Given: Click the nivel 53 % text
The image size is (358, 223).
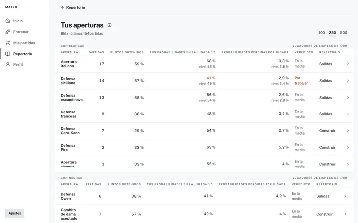Looking at the screenshot, I should click(207, 67).
